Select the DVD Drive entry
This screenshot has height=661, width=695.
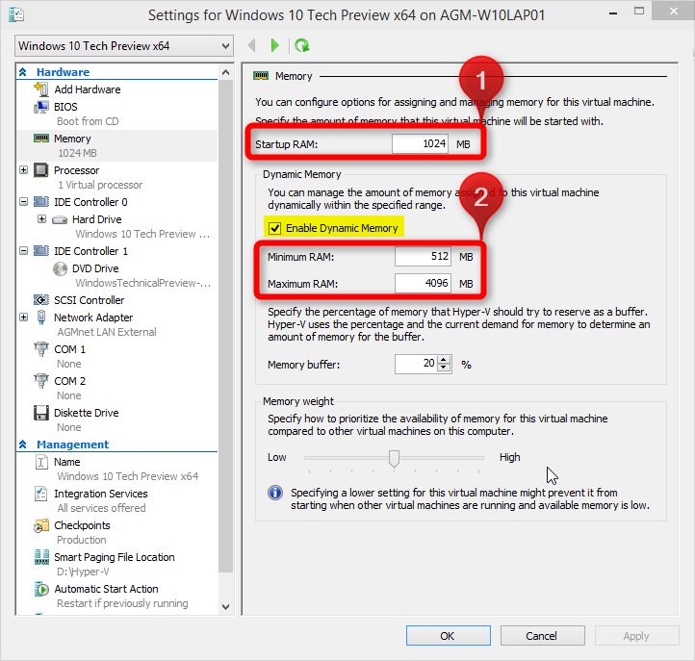[x=95, y=268]
